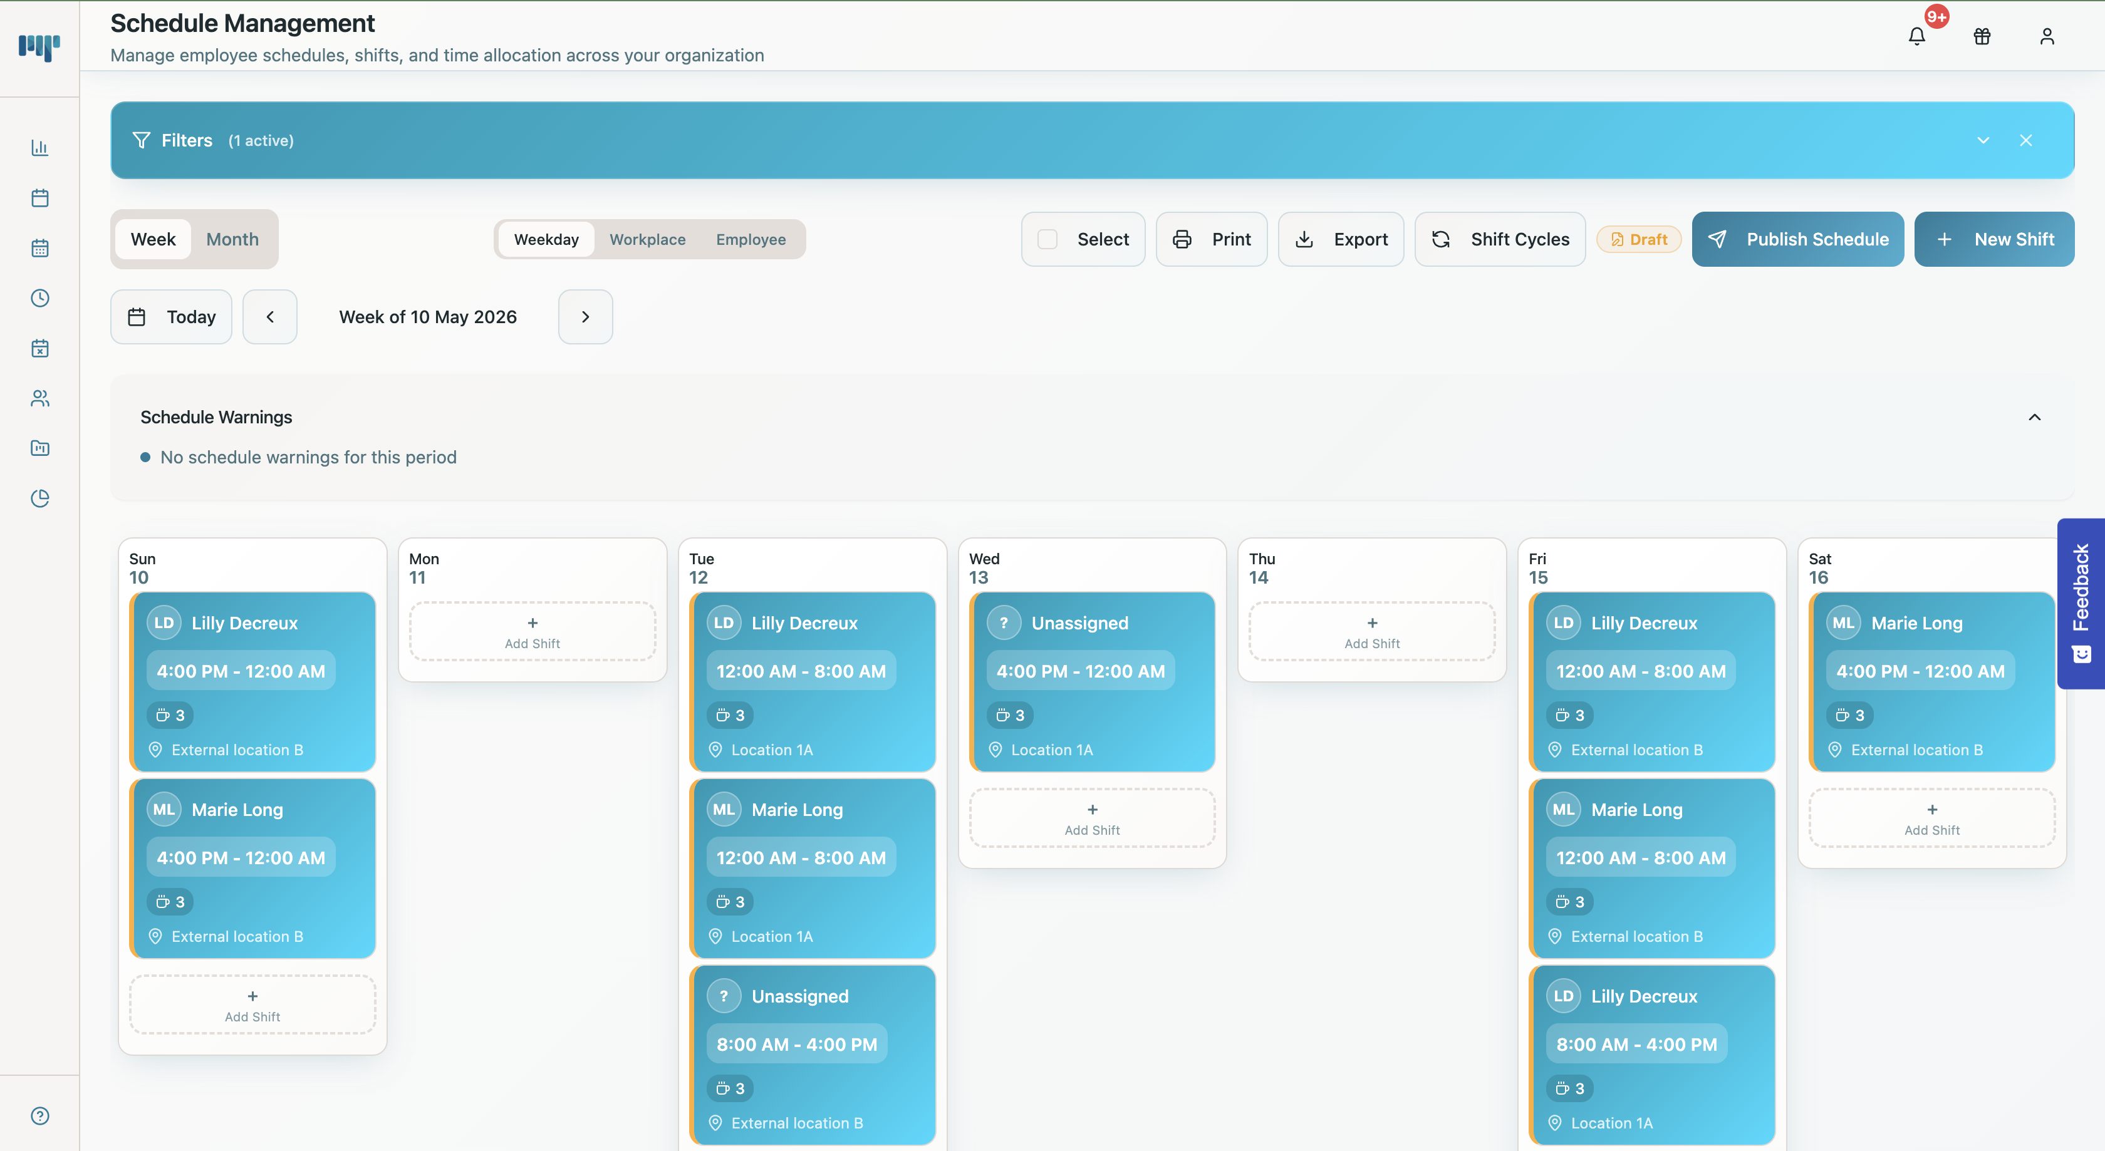This screenshot has height=1151, width=2105.
Task: Open the people/employees sidebar icon
Action: (39, 398)
